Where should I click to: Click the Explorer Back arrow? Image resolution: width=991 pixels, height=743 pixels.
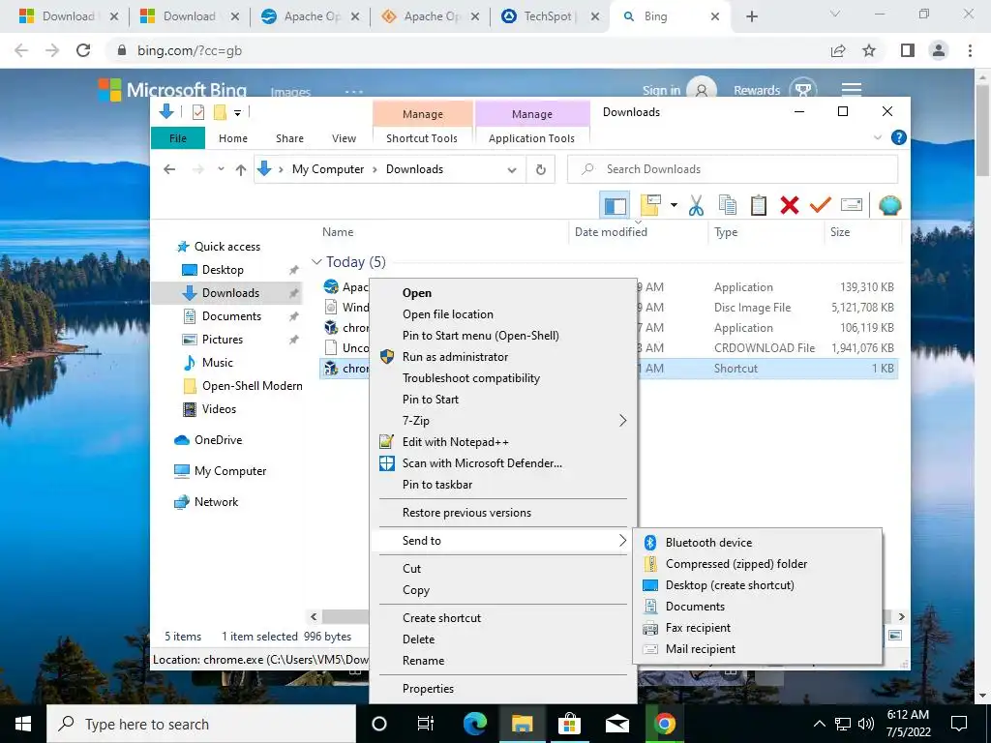click(x=169, y=169)
